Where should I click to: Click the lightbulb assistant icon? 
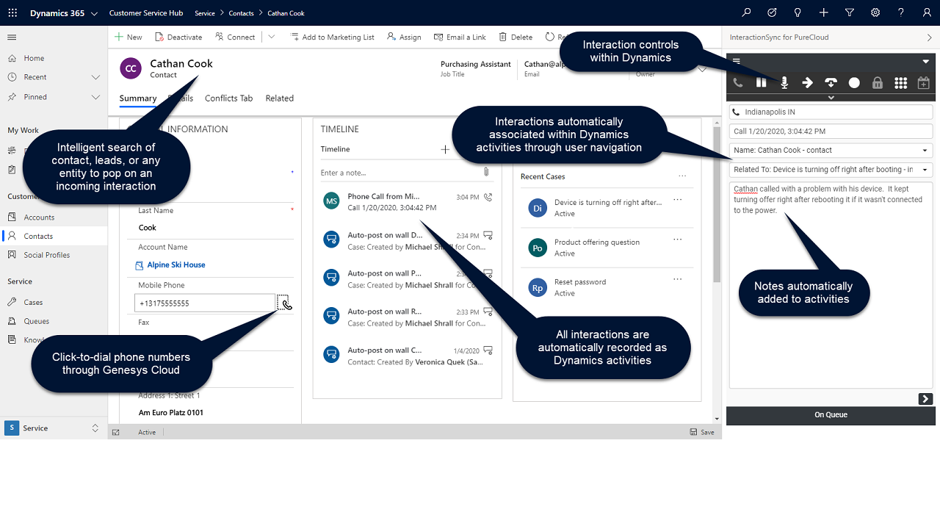click(798, 12)
